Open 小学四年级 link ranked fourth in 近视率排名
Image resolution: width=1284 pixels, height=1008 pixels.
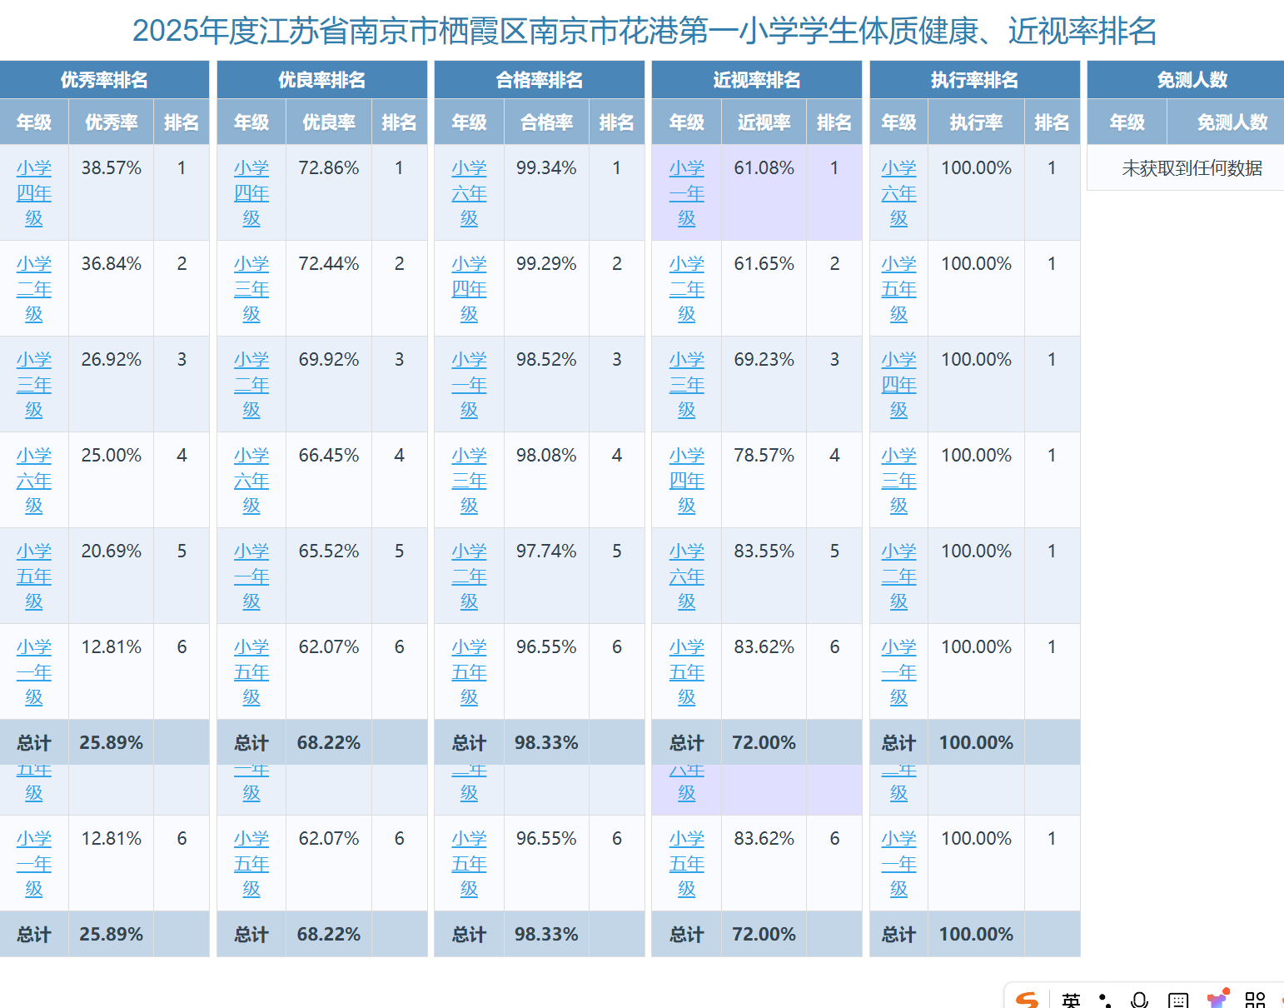click(686, 480)
